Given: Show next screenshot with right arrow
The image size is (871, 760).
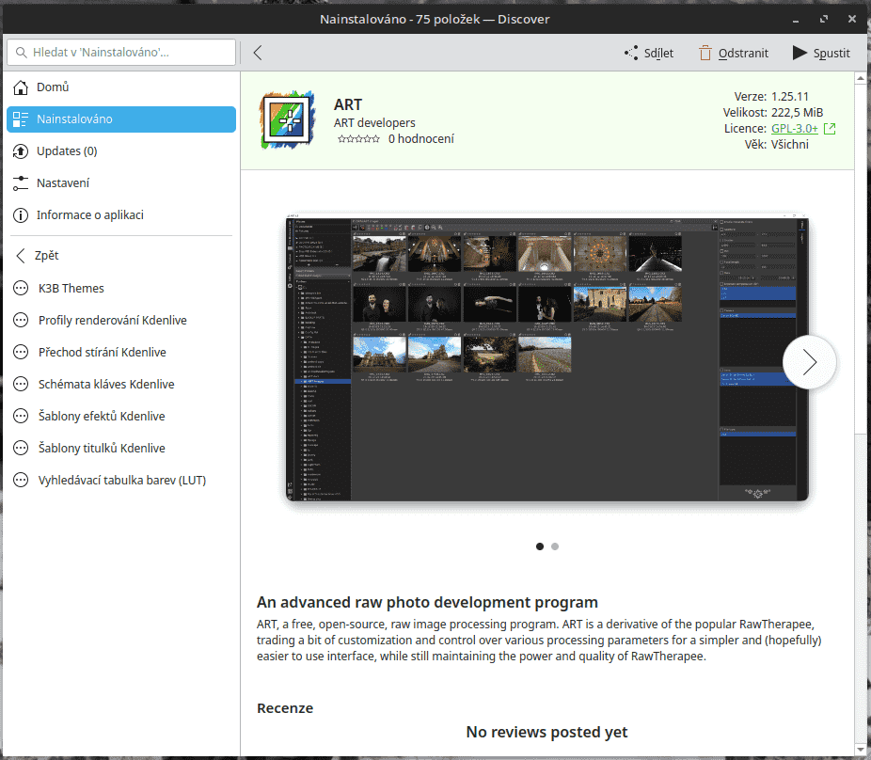Looking at the screenshot, I should coord(809,362).
